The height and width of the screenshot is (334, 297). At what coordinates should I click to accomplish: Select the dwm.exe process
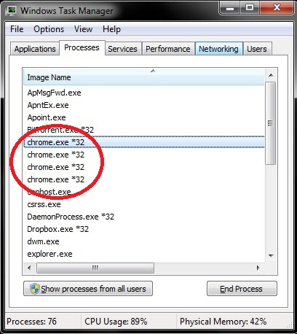pos(144,241)
